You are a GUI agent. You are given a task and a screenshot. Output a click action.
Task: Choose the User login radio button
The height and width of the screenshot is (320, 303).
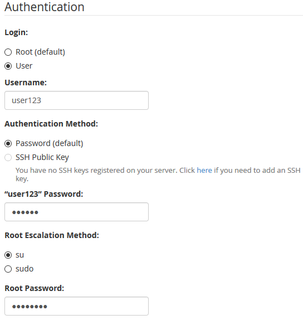[8, 66]
